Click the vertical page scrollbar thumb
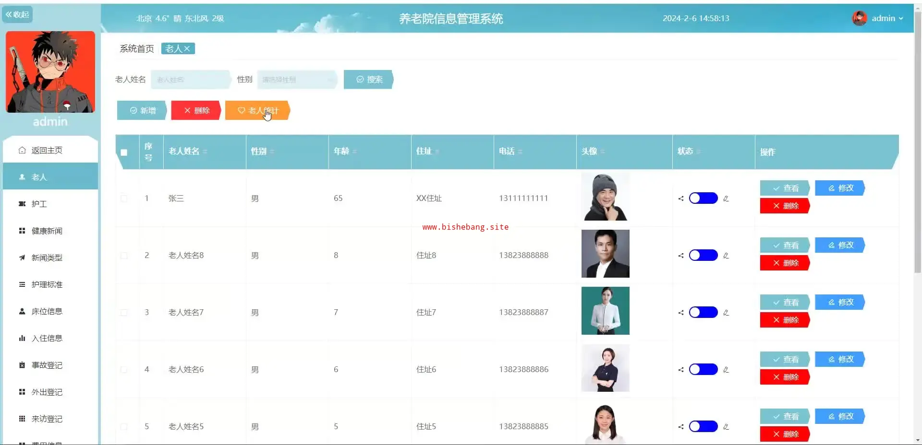 point(918,144)
